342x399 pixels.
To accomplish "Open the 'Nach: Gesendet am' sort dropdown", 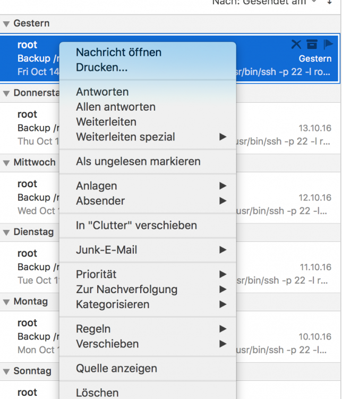I will 264,2.
